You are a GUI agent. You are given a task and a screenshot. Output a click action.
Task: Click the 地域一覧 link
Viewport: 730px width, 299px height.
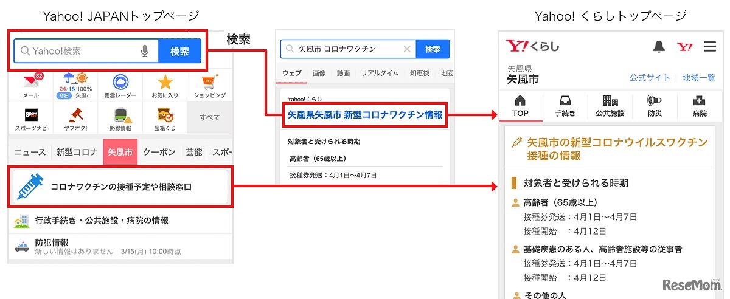[699, 78]
